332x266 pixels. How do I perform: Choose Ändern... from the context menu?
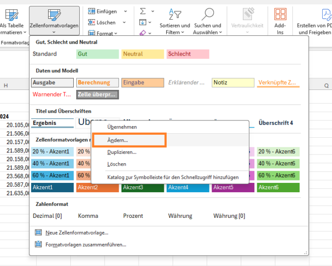(128, 140)
